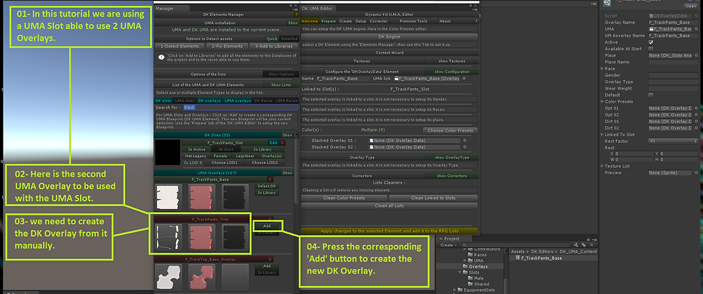Remove F_TrackPants_Slot with its red X
The image size is (703, 294).
coord(283,143)
